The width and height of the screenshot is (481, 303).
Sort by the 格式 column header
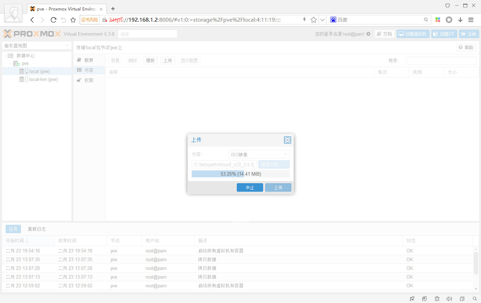click(391, 72)
